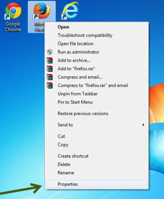Open Properties from the context menu
164x199 pixels.
pyautogui.click(x=97, y=184)
